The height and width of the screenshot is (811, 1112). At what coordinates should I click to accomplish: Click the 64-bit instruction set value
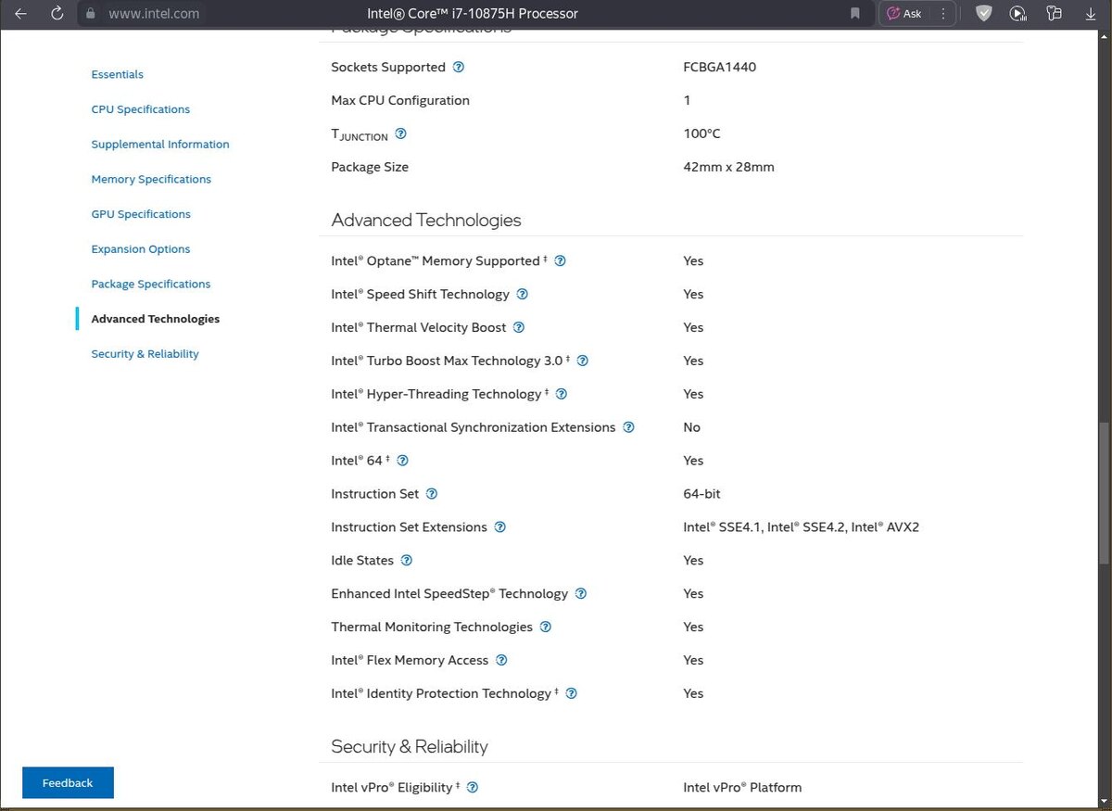point(701,494)
